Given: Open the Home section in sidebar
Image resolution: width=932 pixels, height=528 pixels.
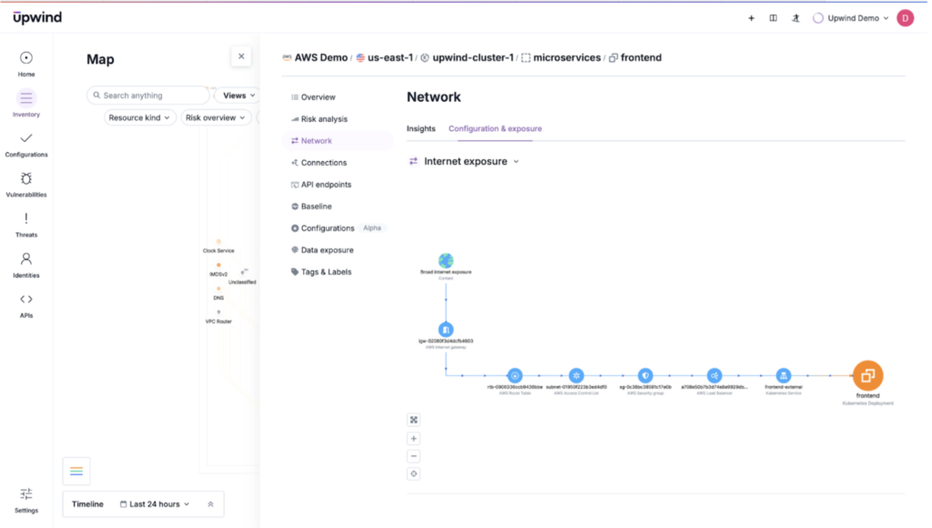Looking at the screenshot, I should 26,64.
